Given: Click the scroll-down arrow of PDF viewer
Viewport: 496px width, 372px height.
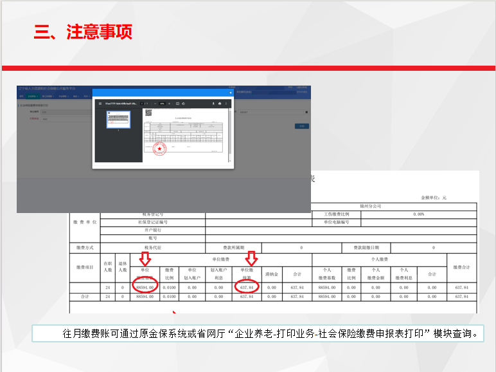Looking at the screenshot, I should pos(230,161).
